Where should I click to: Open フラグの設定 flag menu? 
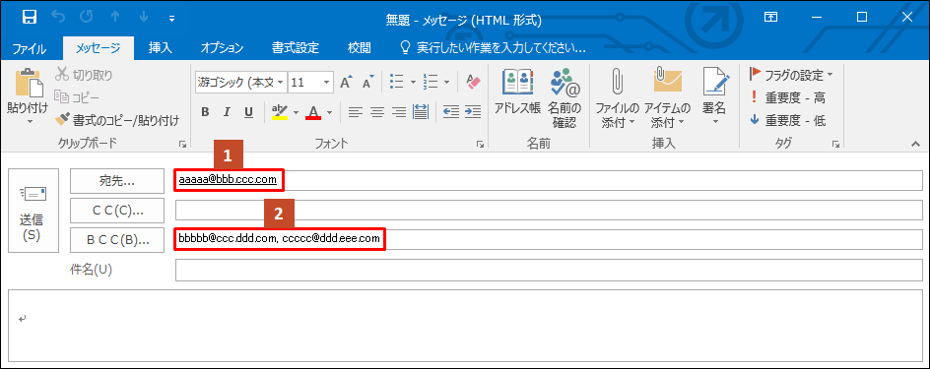pyautogui.click(x=791, y=75)
